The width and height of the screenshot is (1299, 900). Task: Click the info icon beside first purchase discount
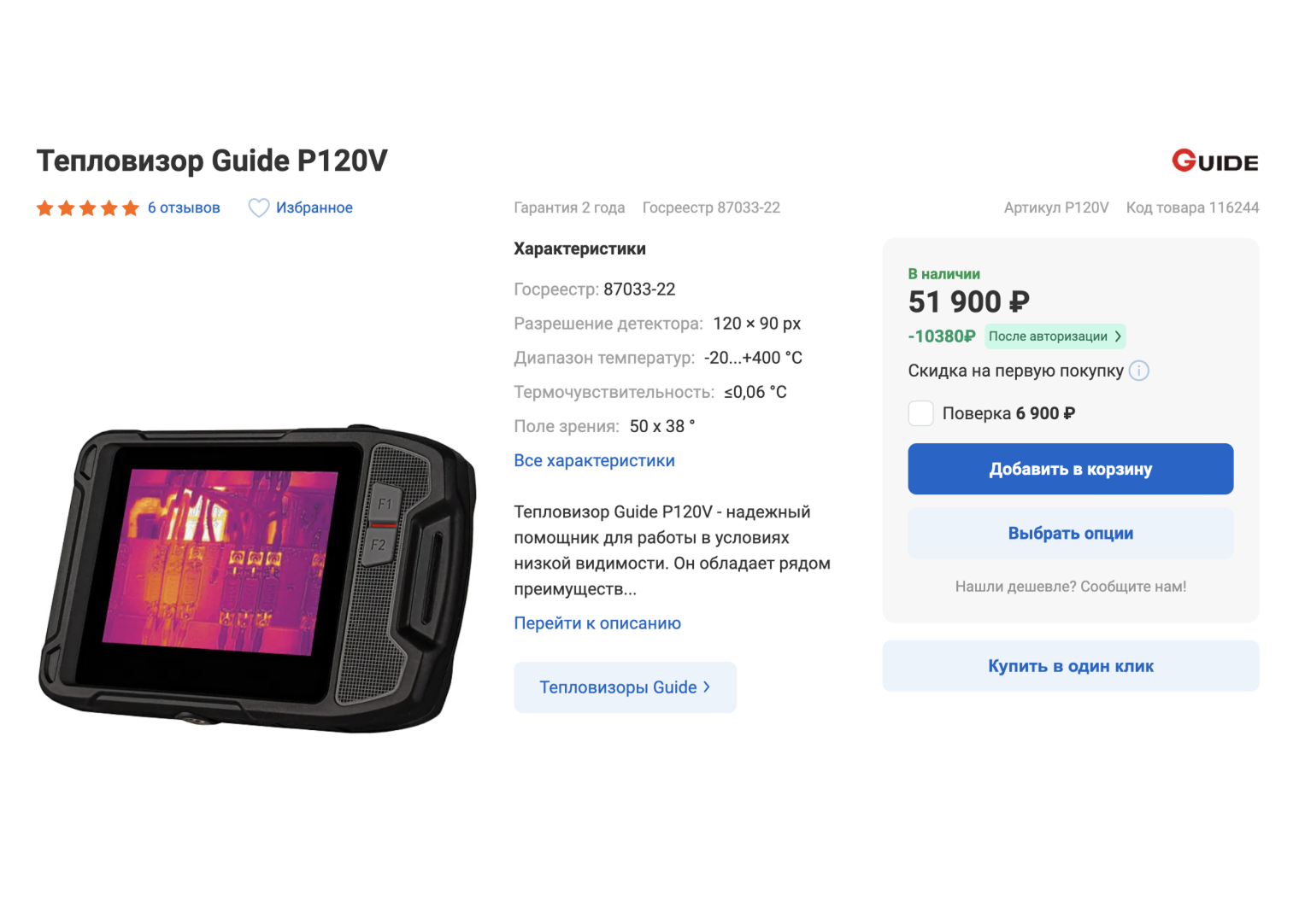1139,371
